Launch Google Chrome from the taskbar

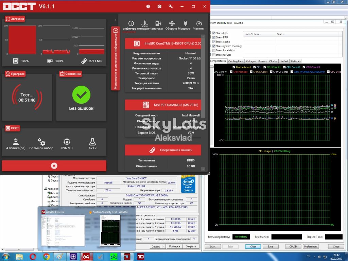pos(46,257)
